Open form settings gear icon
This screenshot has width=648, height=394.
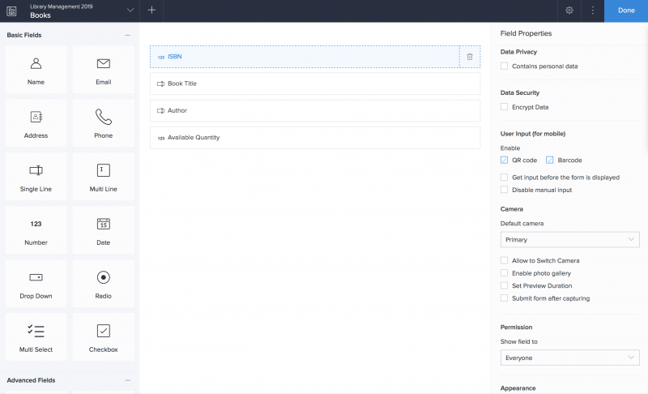569,11
